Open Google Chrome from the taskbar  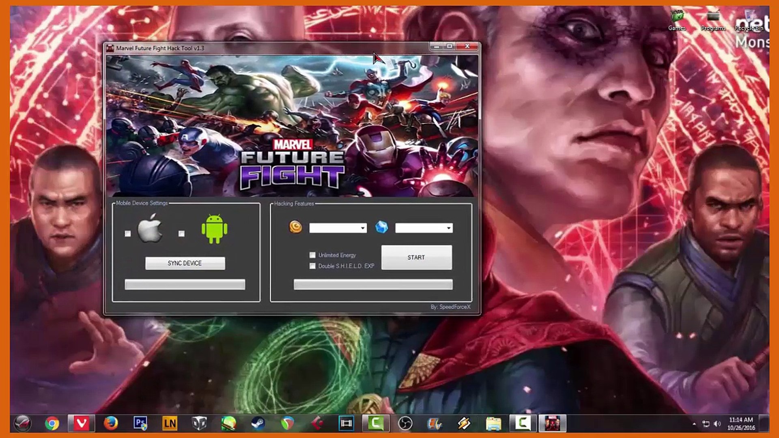(x=52, y=424)
